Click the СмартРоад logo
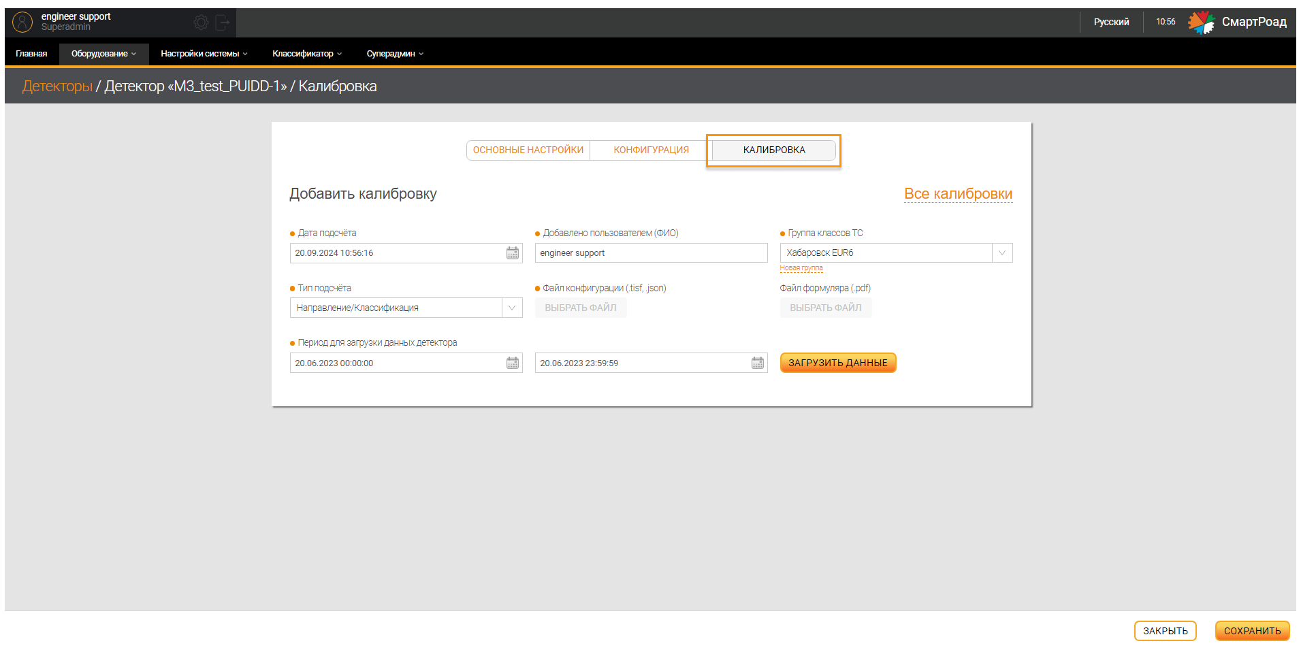 tap(1238, 22)
